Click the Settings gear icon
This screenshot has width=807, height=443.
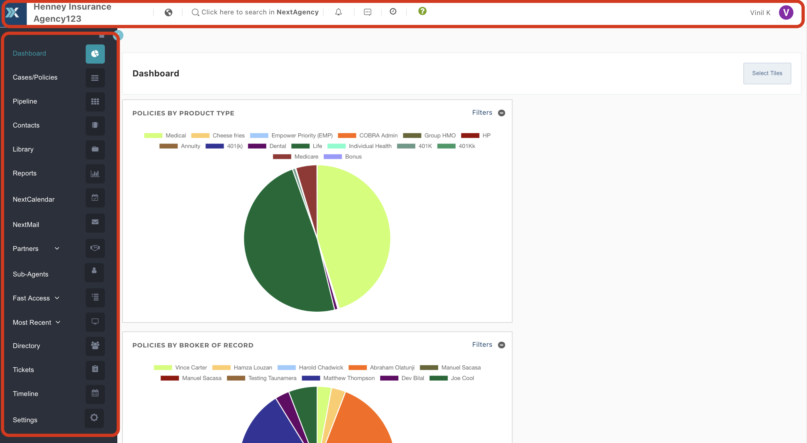pyautogui.click(x=94, y=418)
